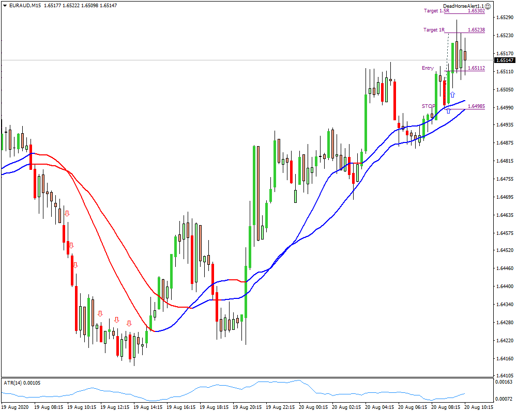Click the 1.65238 target price value
This screenshot has height=413, width=517.
click(x=477, y=30)
